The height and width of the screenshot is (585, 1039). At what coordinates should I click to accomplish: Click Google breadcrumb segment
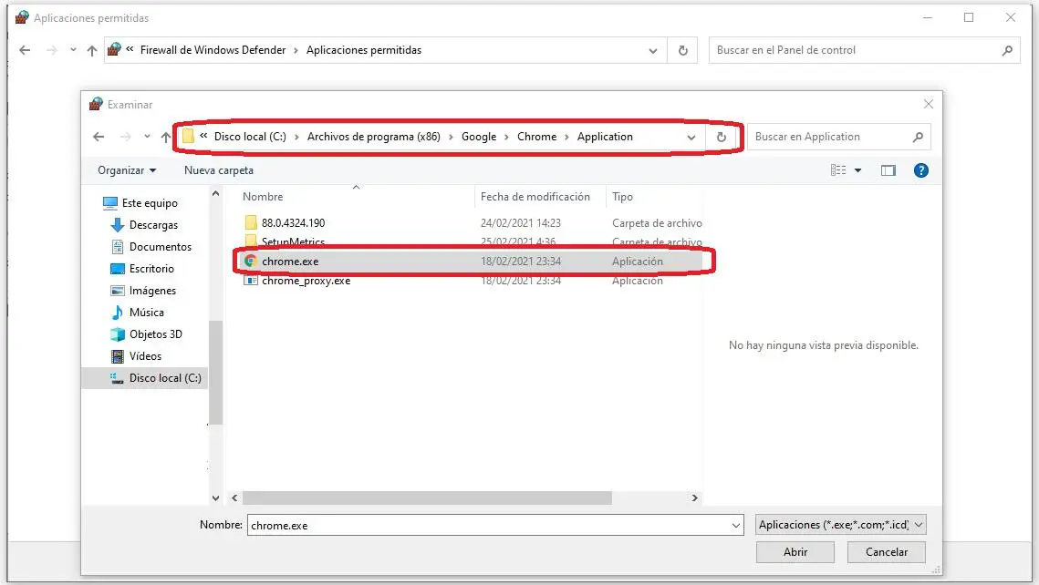click(x=478, y=137)
